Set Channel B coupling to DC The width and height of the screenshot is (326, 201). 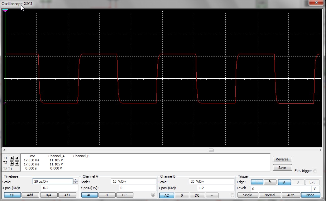(197, 195)
